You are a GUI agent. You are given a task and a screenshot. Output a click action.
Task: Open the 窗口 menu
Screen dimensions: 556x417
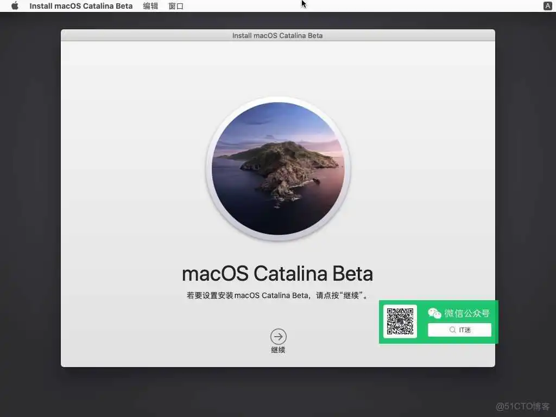pos(176,6)
